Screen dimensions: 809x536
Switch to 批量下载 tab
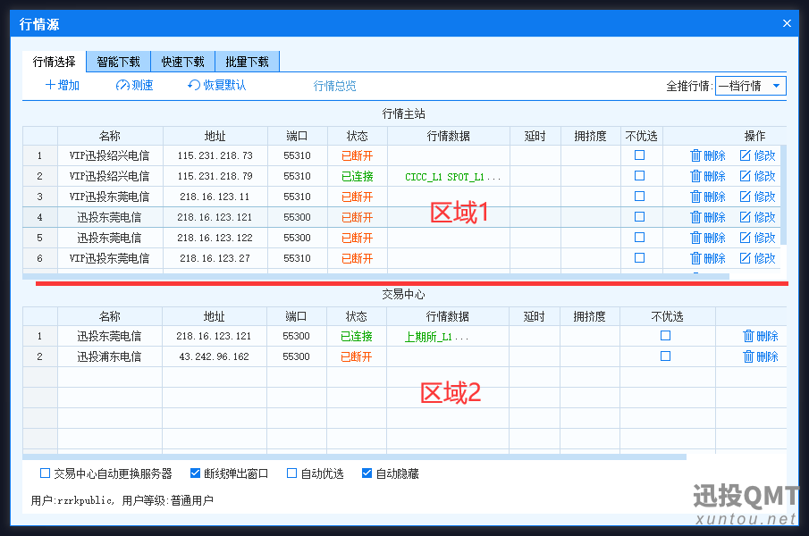click(247, 62)
